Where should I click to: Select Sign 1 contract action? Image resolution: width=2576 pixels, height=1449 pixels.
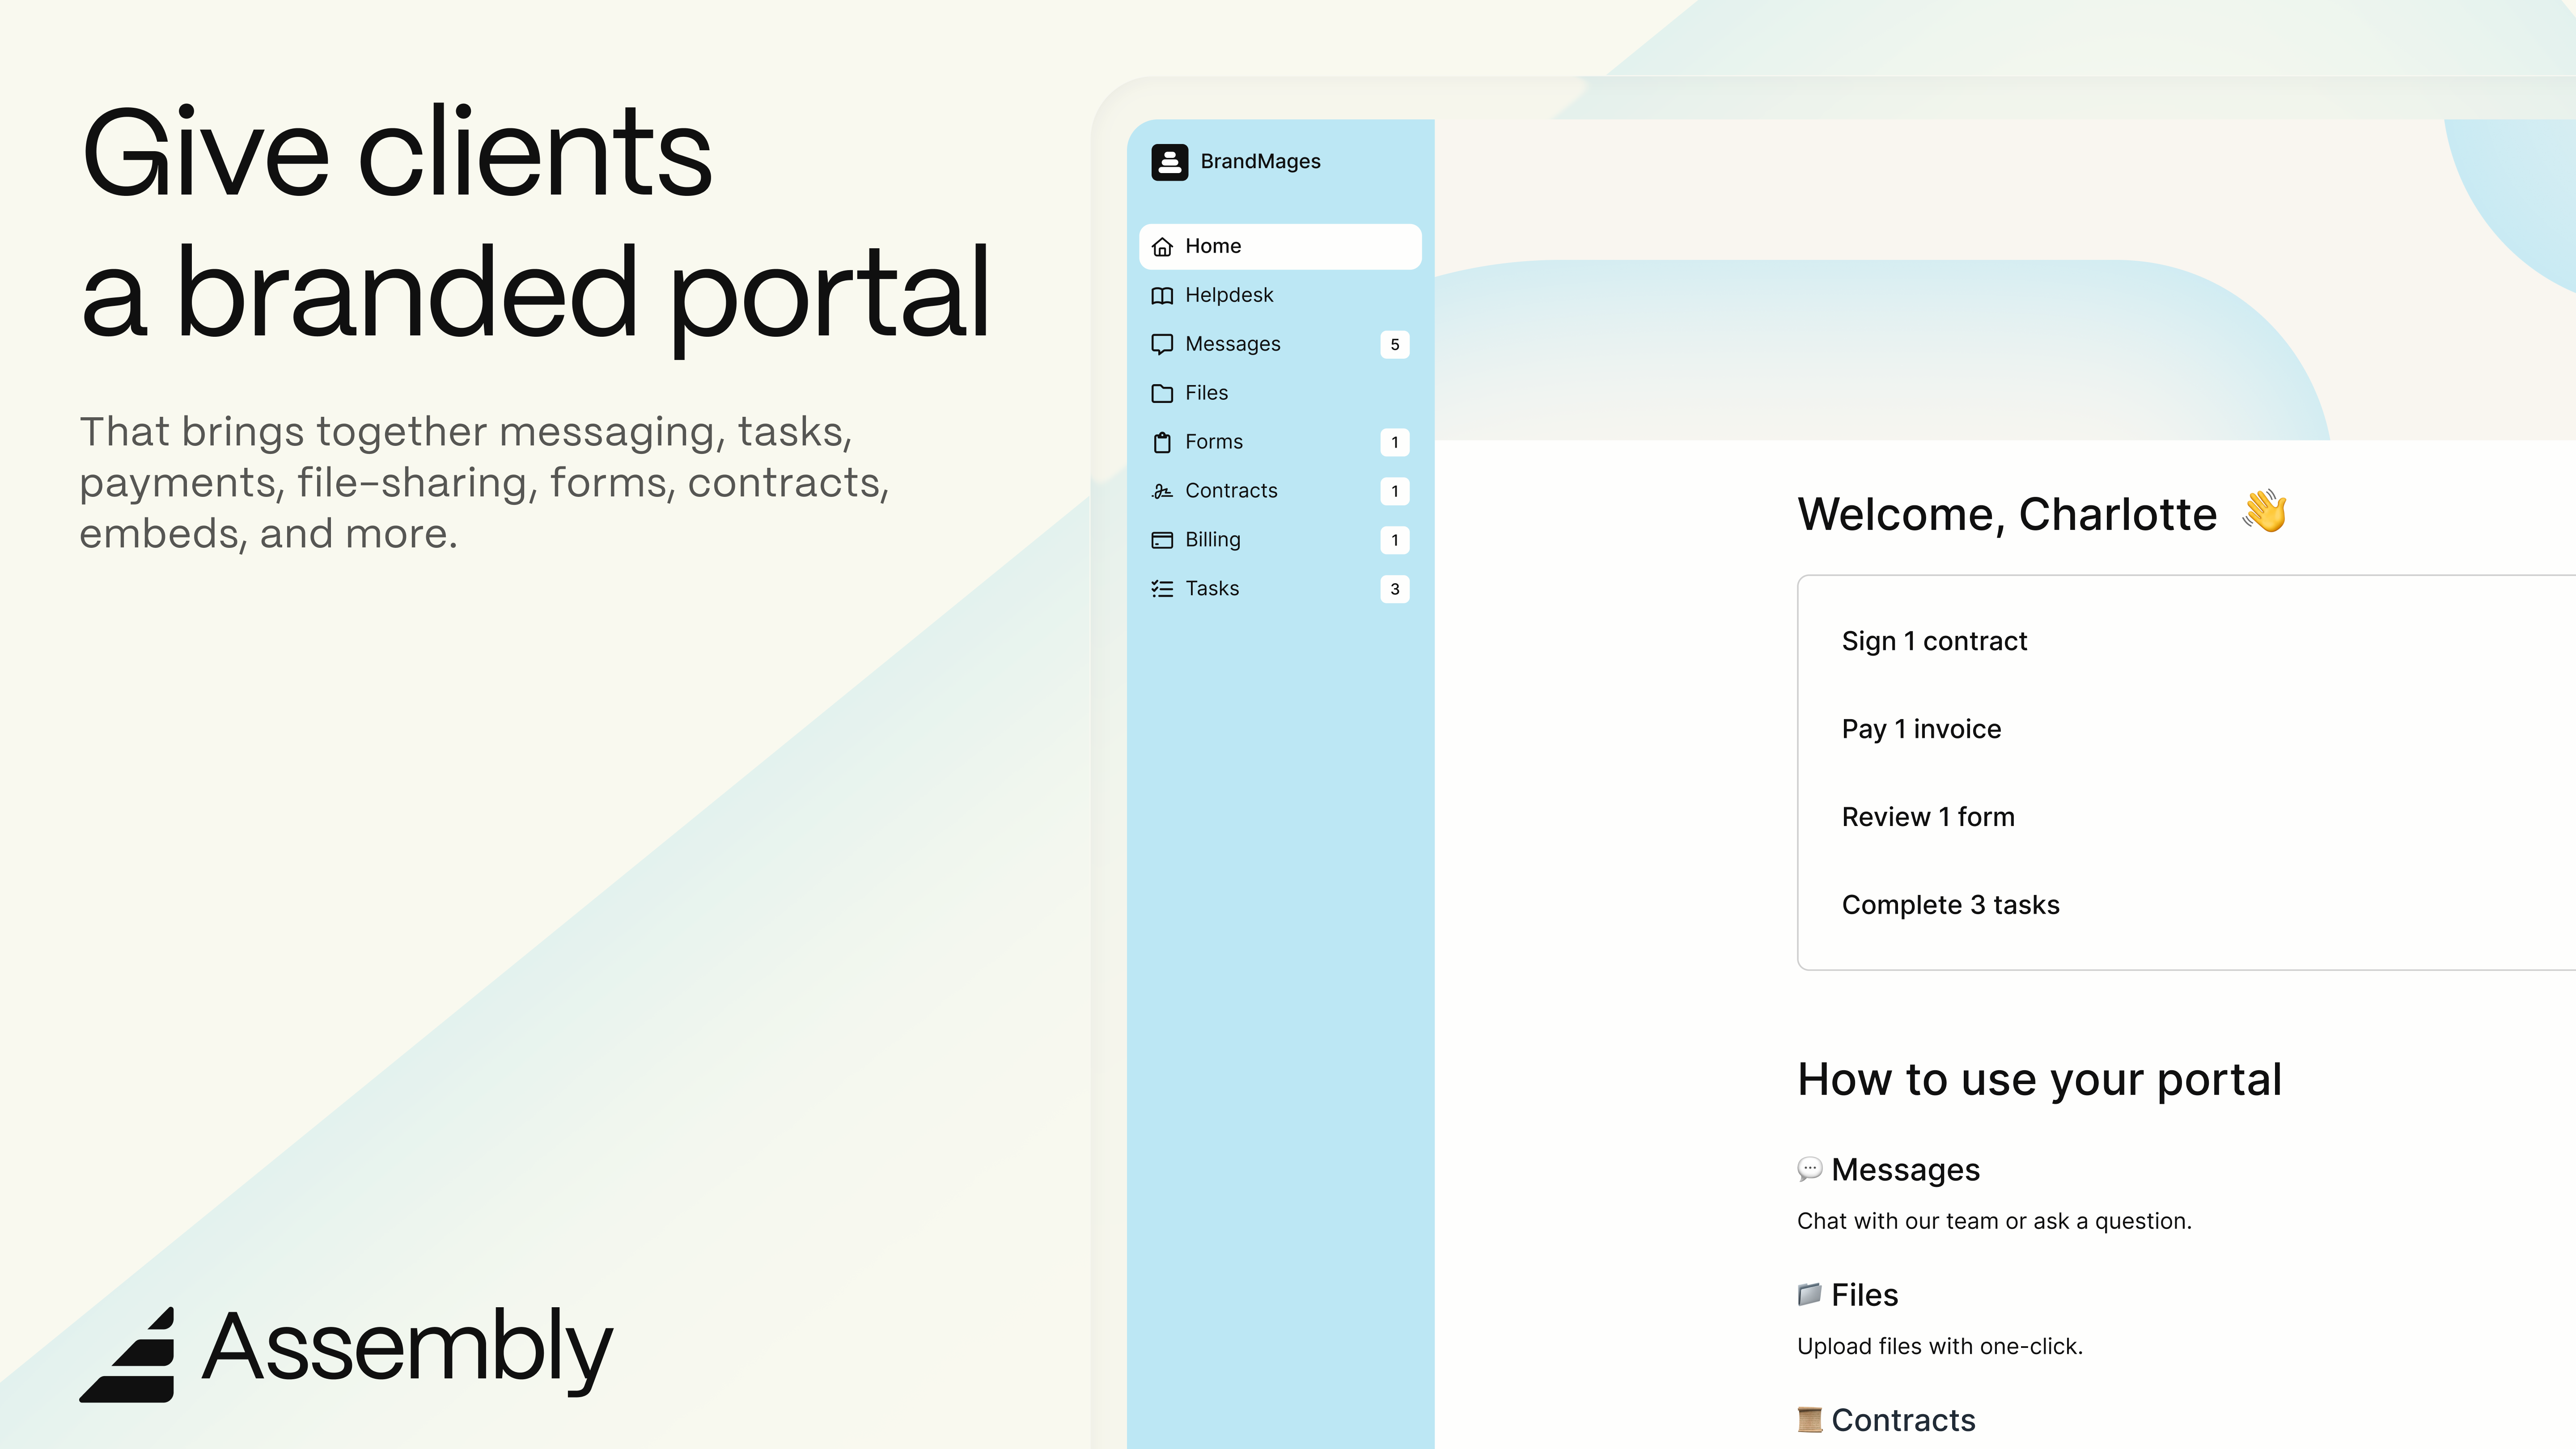click(1934, 641)
